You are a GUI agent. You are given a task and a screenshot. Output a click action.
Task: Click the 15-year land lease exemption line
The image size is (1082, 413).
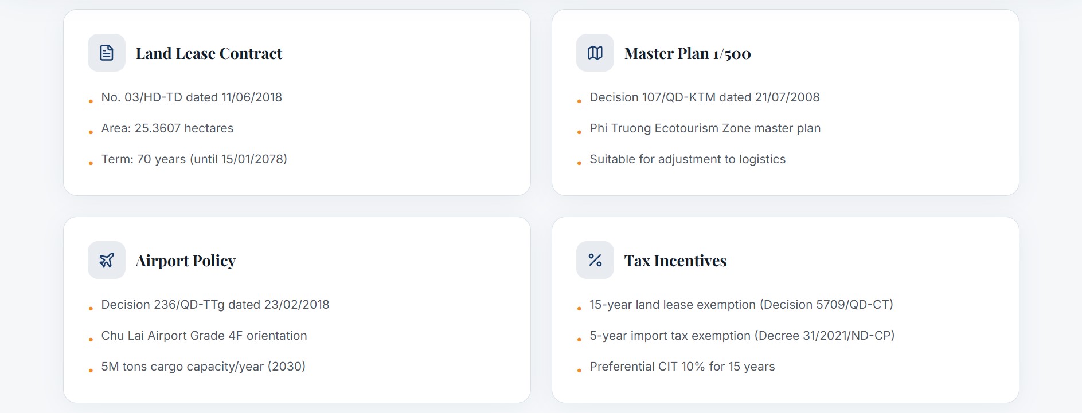point(741,305)
